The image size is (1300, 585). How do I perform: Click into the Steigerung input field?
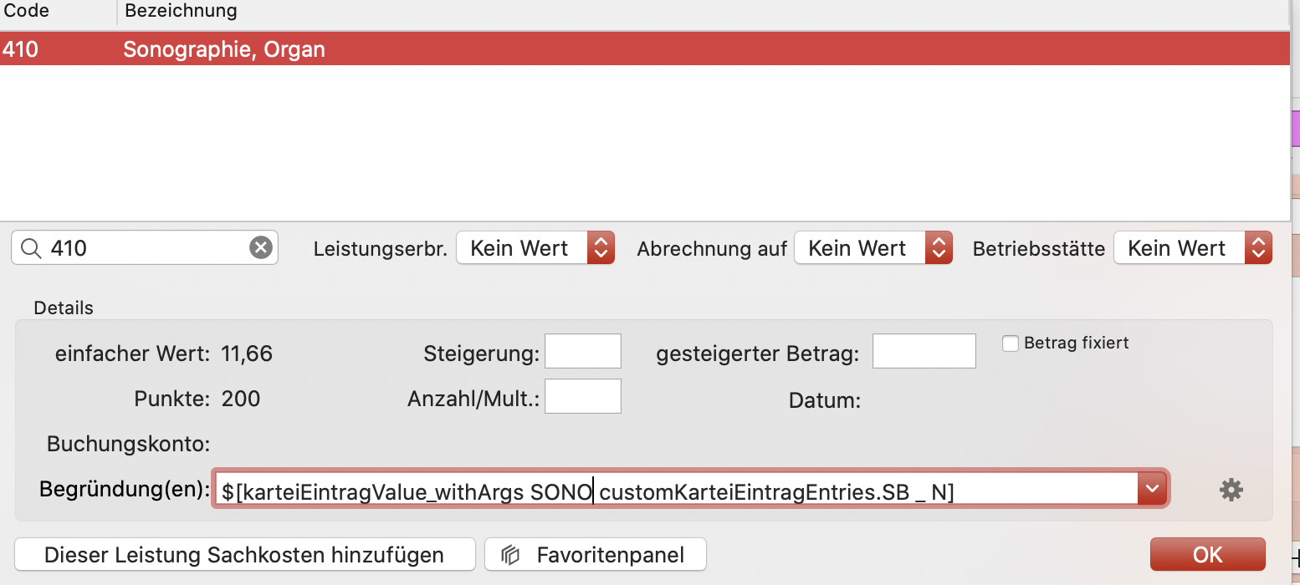click(582, 351)
